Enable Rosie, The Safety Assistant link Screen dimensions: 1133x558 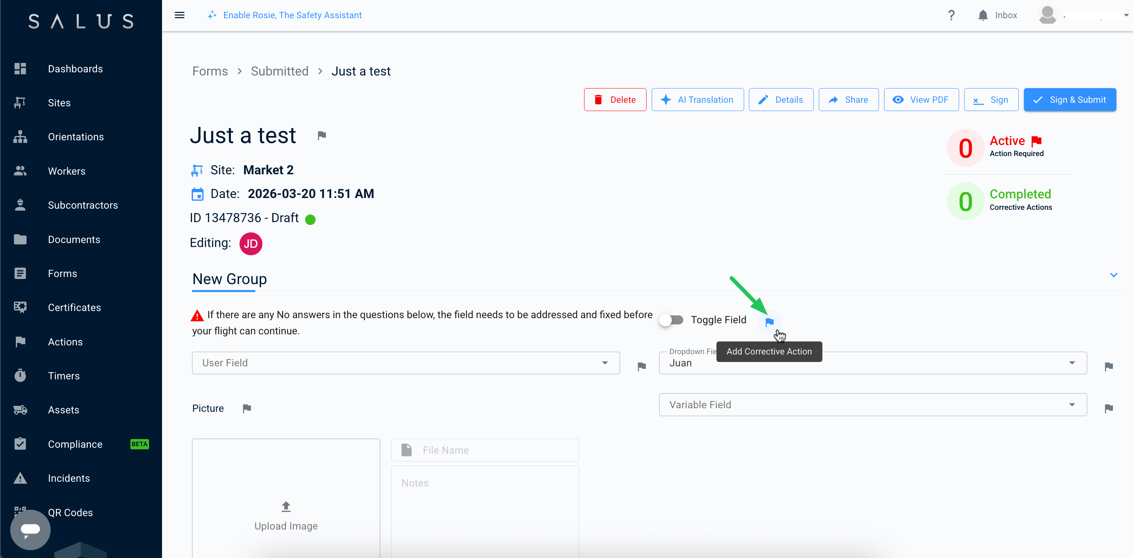coord(292,15)
